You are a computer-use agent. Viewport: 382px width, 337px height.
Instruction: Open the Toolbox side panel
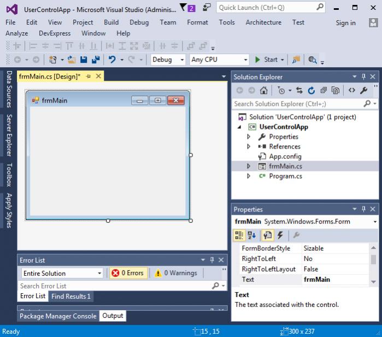[x=9, y=175]
